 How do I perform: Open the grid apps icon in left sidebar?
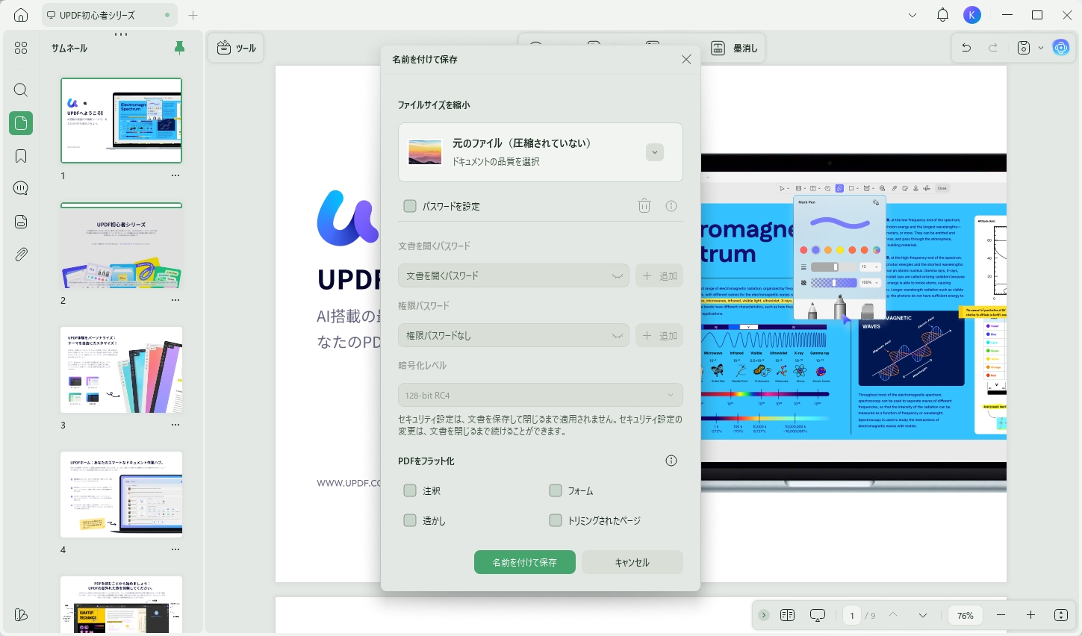click(x=21, y=48)
